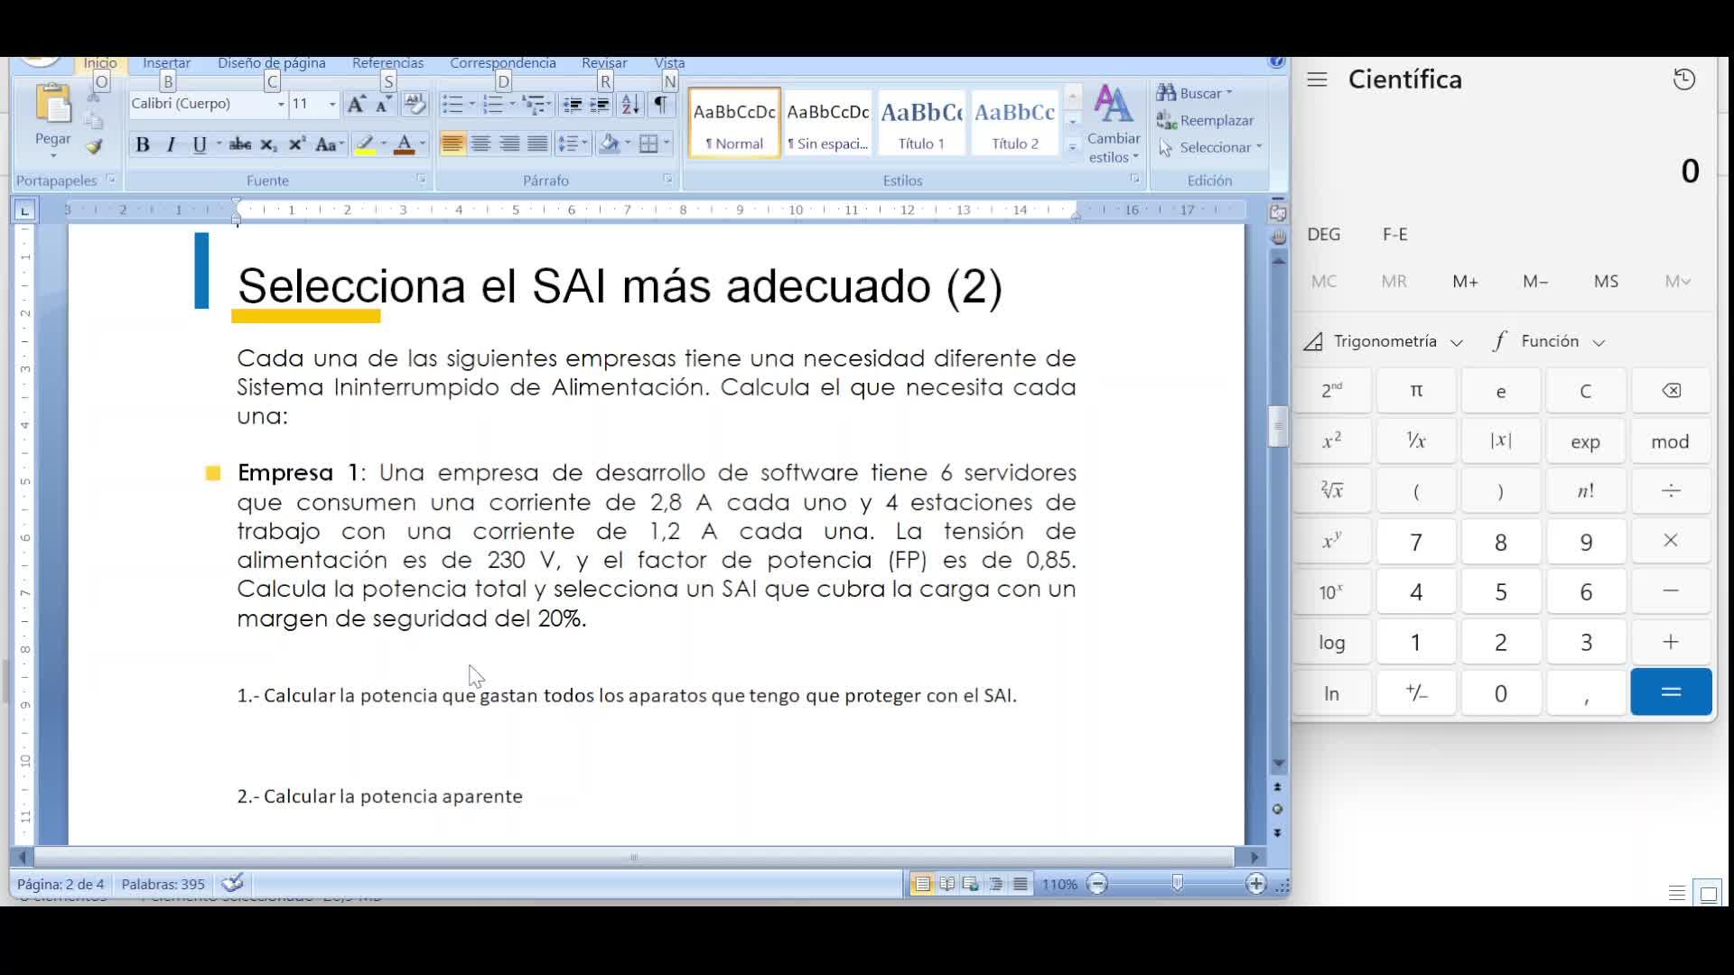Image resolution: width=1734 pixels, height=975 pixels.
Task: Expand the Función dropdown
Action: (1551, 341)
